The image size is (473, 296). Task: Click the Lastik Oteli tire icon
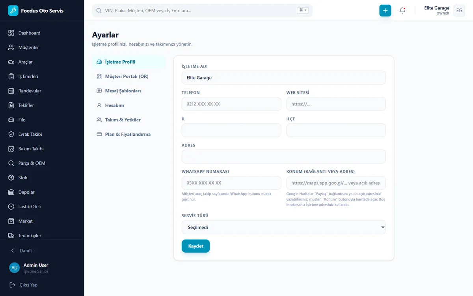[x=11, y=207]
